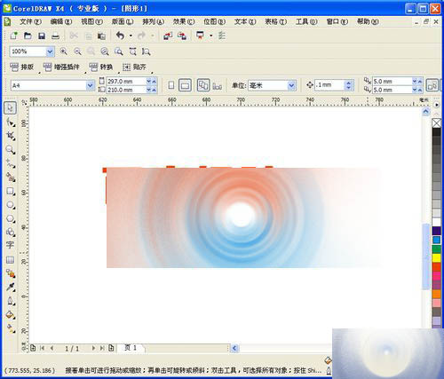
Task: Select the Eyedropper tool
Action: point(11,287)
